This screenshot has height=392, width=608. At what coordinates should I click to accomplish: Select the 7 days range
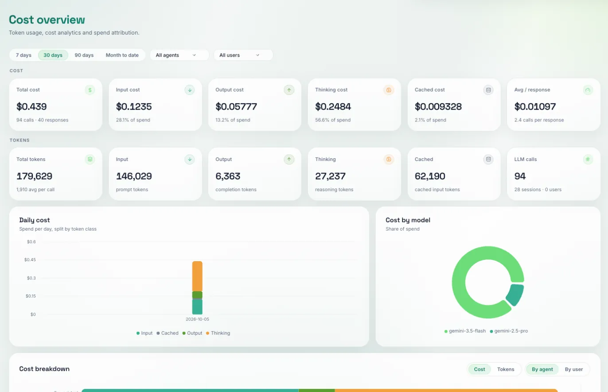23,55
